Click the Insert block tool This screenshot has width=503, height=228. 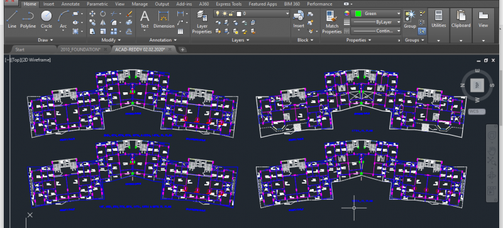pos(299,20)
